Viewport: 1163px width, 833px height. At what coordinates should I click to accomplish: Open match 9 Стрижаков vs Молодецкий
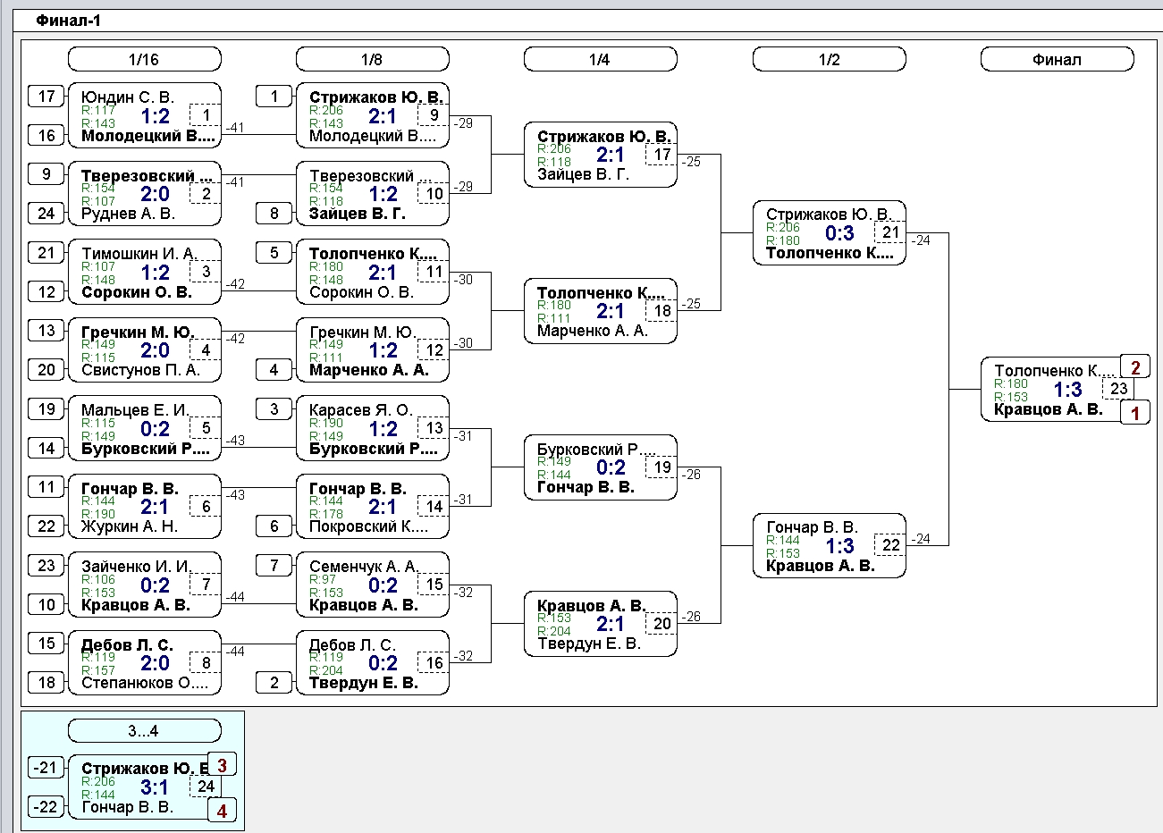pyautogui.click(x=373, y=115)
